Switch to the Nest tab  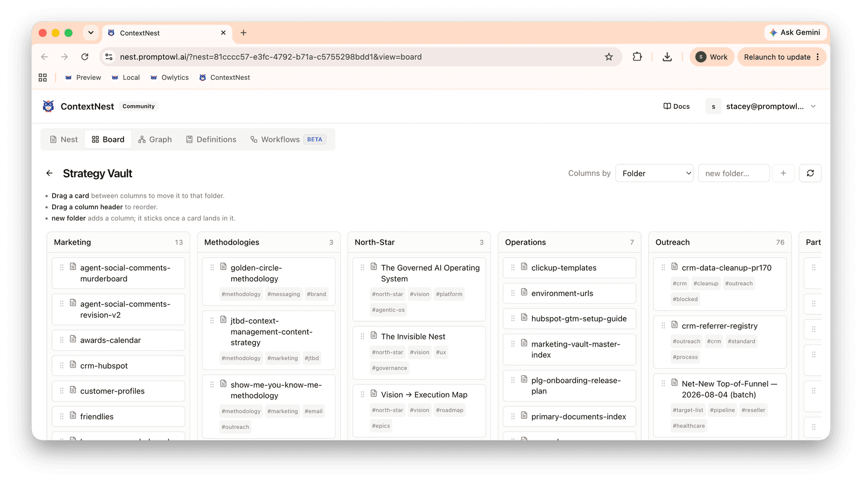click(64, 139)
